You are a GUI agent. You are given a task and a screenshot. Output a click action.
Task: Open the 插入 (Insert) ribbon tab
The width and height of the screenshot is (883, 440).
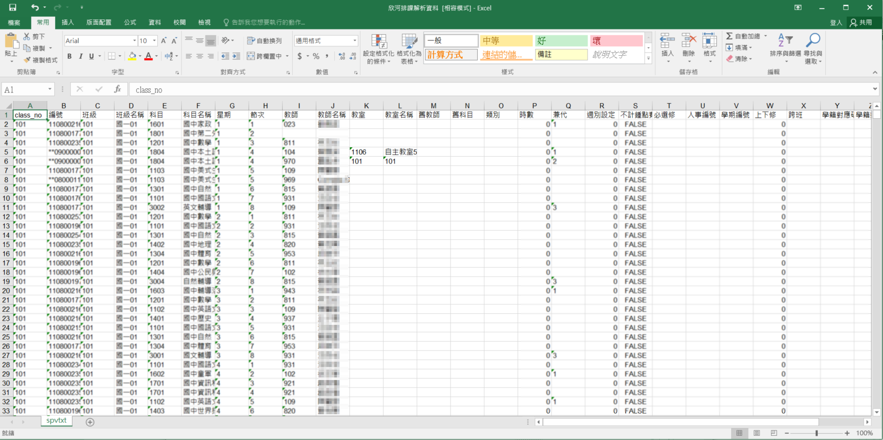(x=67, y=22)
